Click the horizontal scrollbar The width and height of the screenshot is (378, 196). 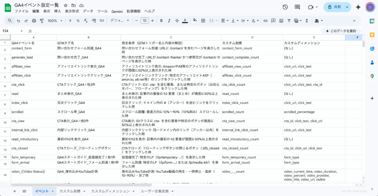point(82,185)
